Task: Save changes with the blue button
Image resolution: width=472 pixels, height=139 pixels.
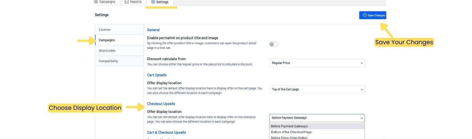Action: click(373, 15)
